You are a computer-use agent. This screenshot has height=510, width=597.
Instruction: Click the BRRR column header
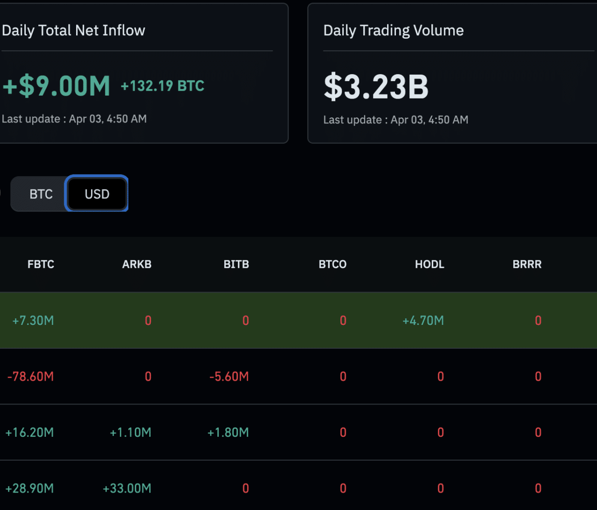click(527, 264)
